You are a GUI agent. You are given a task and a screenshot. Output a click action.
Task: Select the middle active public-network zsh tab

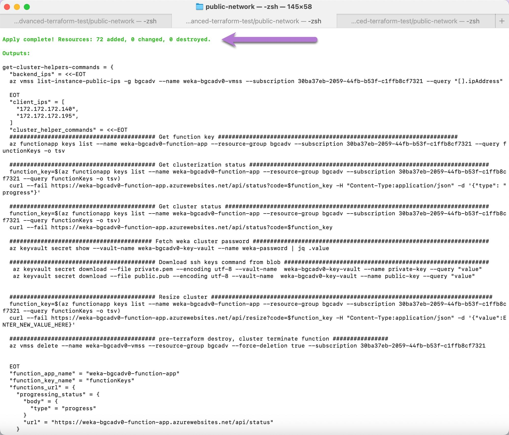point(254,21)
